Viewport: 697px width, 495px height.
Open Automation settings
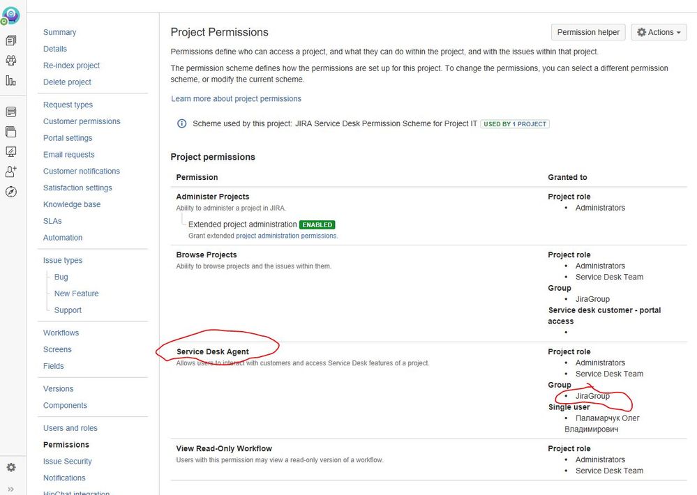pyautogui.click(x=63, y=238)
